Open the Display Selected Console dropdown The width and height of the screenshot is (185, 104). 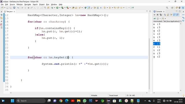tap(160, 18)
